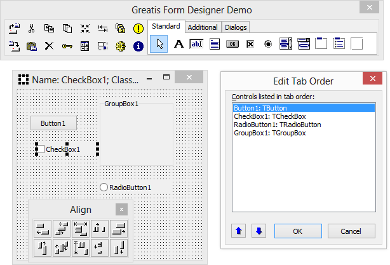The image size is (390, 265).
Task: Switch to the Additional tab
Action: [203, 27]
